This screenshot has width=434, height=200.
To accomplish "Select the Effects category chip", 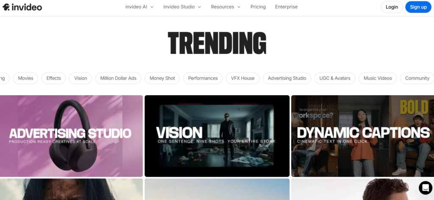I will coord(53,78).
